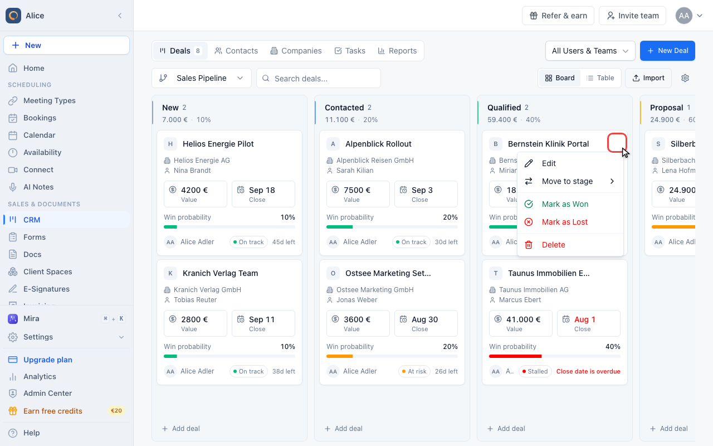Open AI Notes
The height and width of the screenshot is (446, 713).
click(x=66, y=187)
